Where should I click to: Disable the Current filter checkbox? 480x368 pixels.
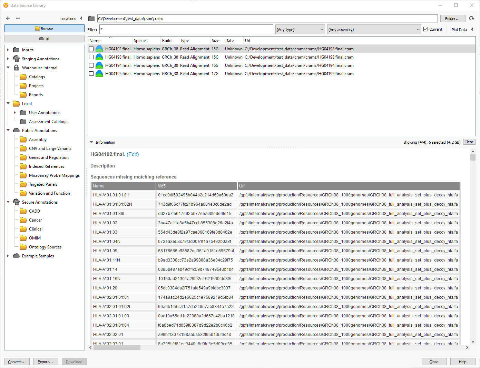point(425,29)
